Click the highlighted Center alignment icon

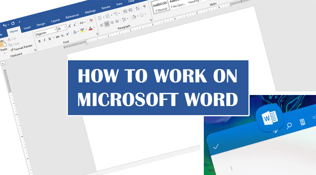(x=107, y=24)
